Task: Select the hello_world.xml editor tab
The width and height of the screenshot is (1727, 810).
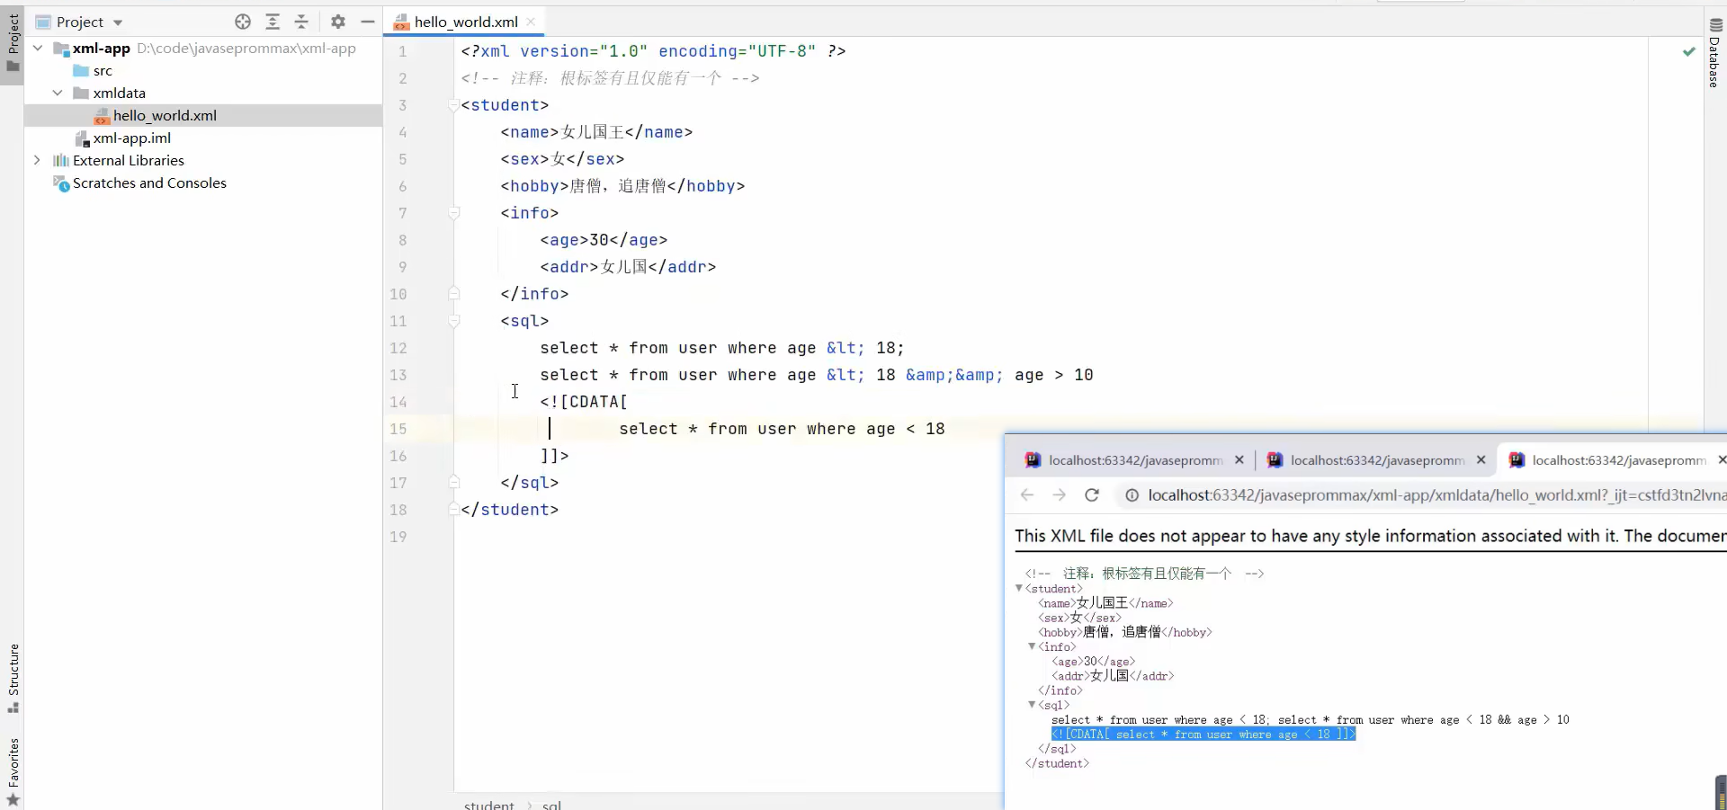Action: tap(467, 22)
